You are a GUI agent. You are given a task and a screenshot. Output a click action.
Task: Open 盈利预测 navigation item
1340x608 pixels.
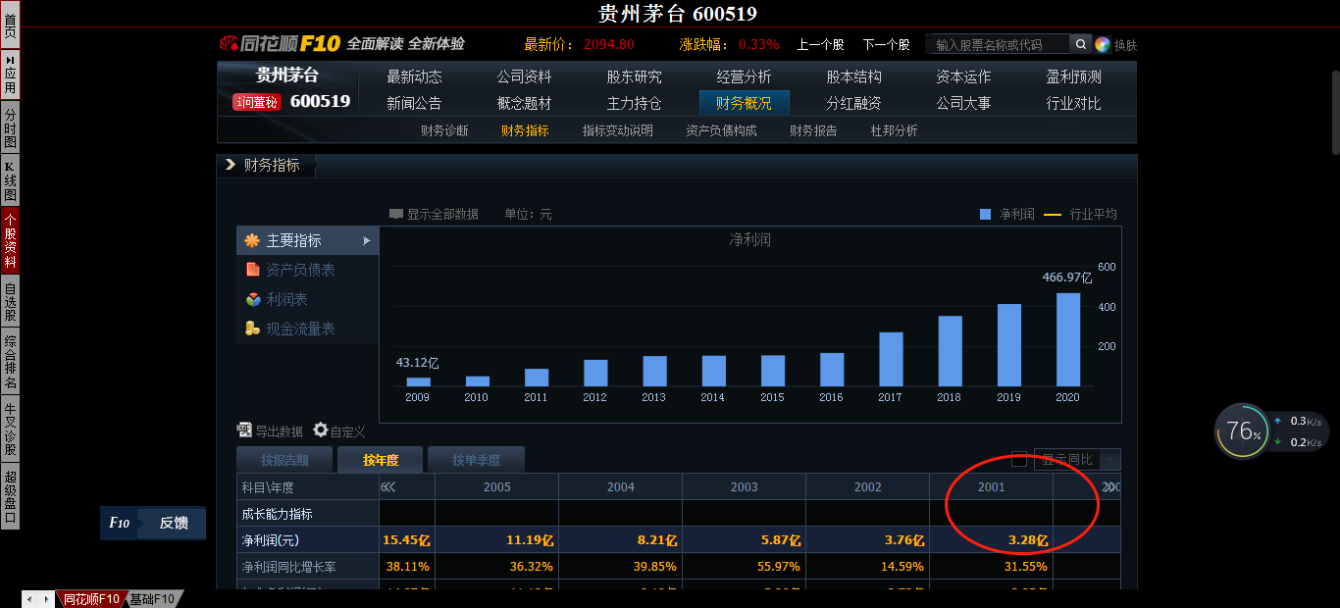pyautogui.click(x=1074, y=76)
